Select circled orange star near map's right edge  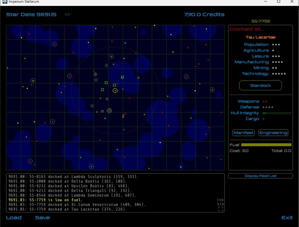[212, 90]
